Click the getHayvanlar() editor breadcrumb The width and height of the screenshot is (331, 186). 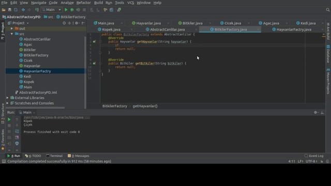click(145, 106)
